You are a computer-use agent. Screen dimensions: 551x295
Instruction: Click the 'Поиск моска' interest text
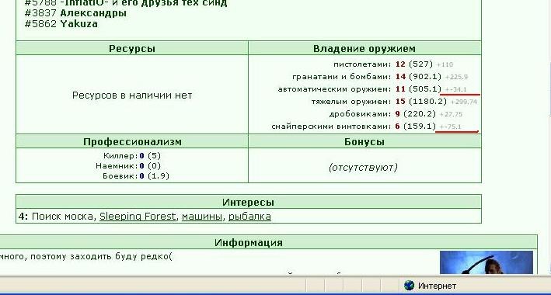point(62,217)
